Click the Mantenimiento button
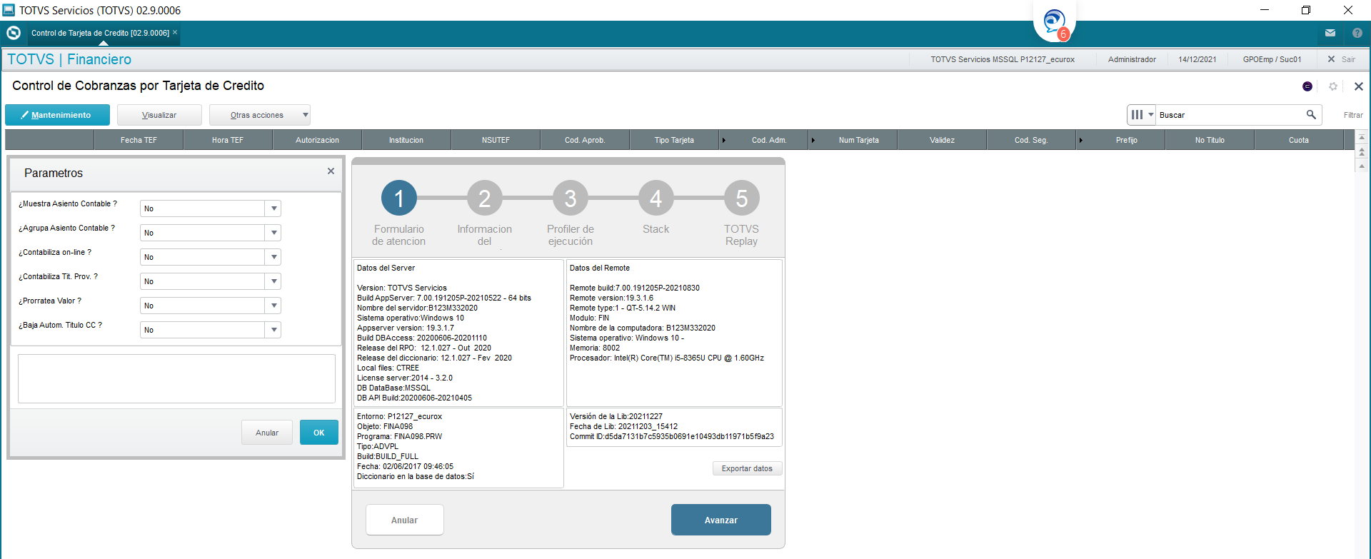Viewport: 1371px width, 559px height. 57,115
